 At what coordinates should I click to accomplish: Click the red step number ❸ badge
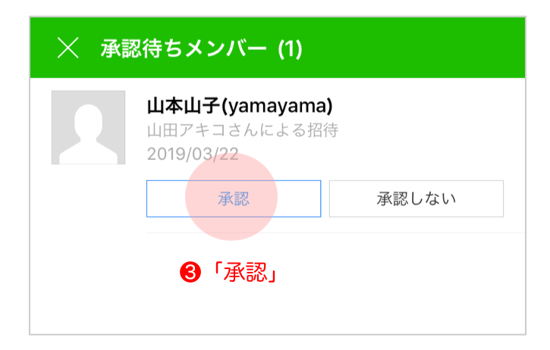point(190,272)
